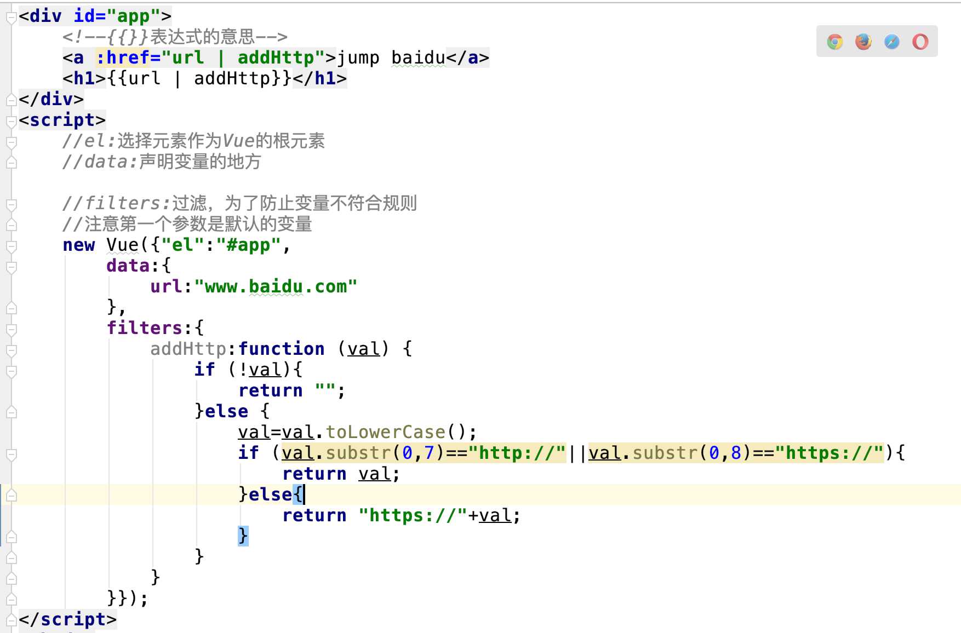
Task: Open preview in Opera browser icon
Action: (920, 42)
